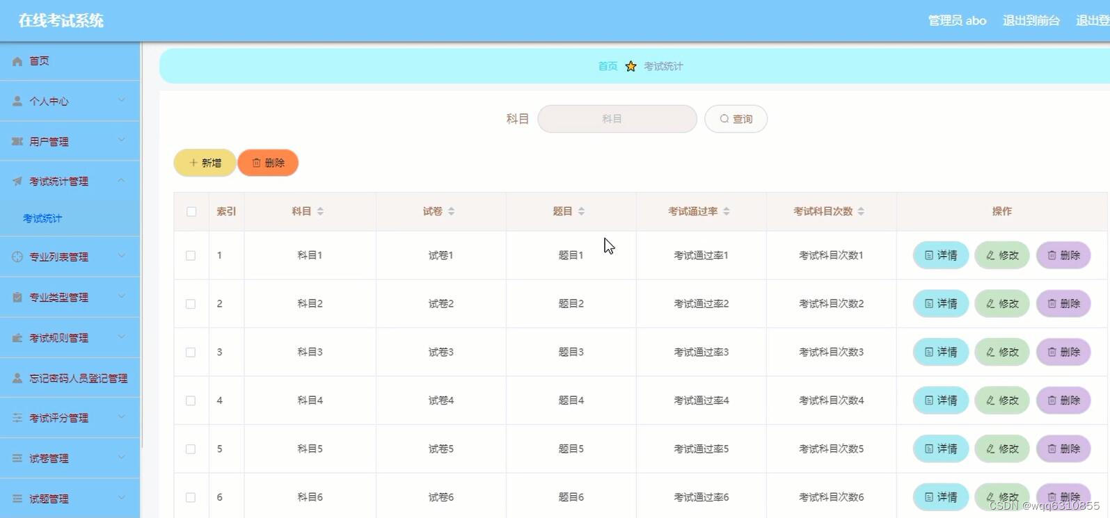Click the 操作 column header
Viewport: 1110px width, 518px height.
click(x=1002, y=211)
